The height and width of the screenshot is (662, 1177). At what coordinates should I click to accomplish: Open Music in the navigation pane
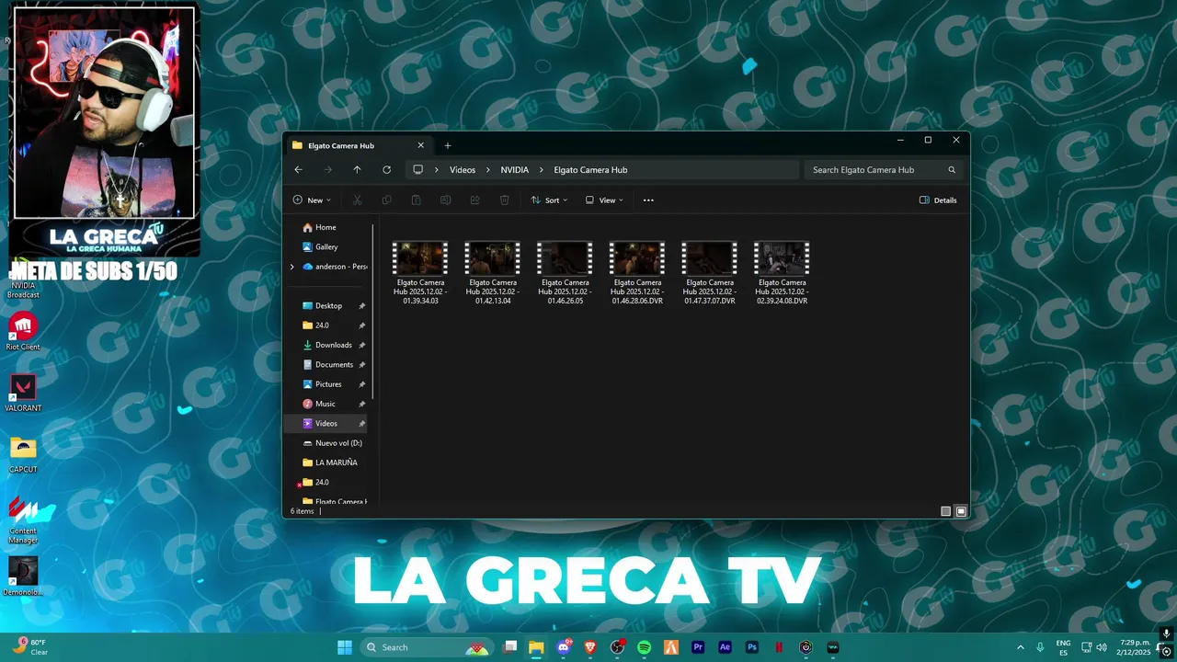click(326, 404)
